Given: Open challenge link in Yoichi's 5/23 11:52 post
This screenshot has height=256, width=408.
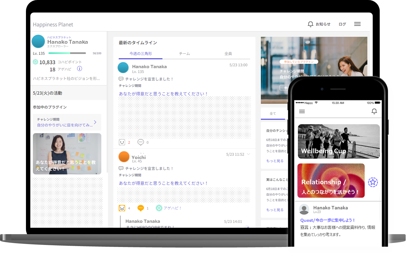Looking at the screenshot, I should pos(163,183).
